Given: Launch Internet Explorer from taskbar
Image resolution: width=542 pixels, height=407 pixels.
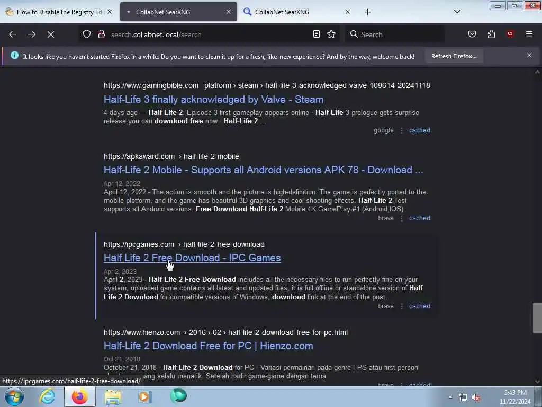Looking at the screenshot, I should pos(47,396).
